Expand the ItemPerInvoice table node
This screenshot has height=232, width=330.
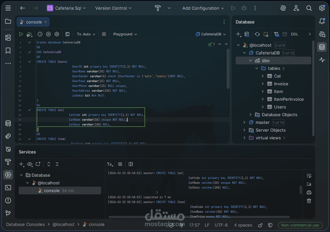click(x=263, y=99)
